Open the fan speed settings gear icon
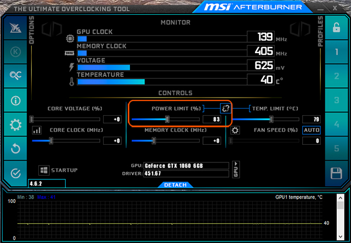This screenshot has height=243, width=351. (x=235, y=130)
